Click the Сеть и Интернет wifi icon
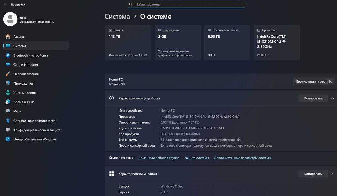 coord(8,64)
